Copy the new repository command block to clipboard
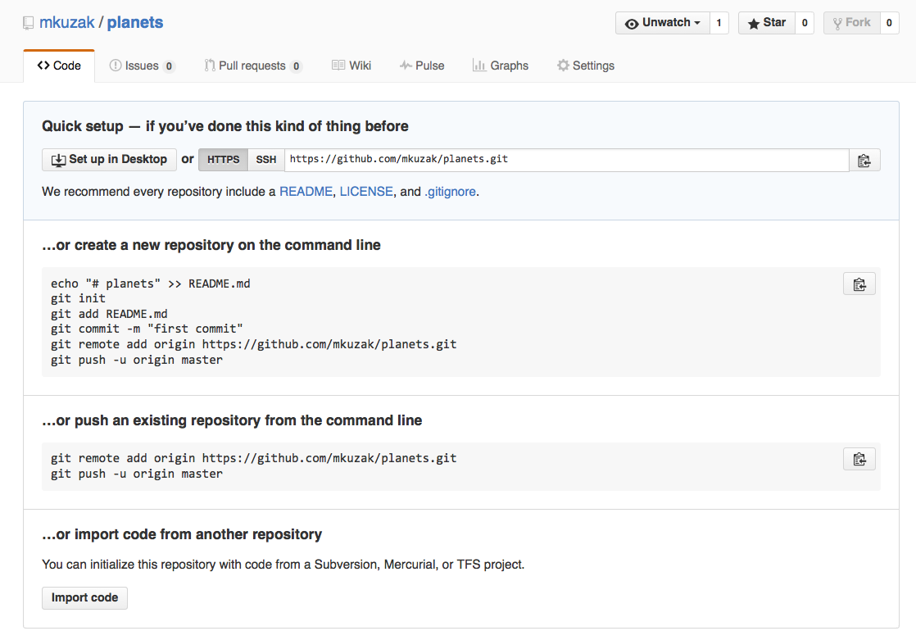This screenshot has width=916, height=640. coord(859,284)
